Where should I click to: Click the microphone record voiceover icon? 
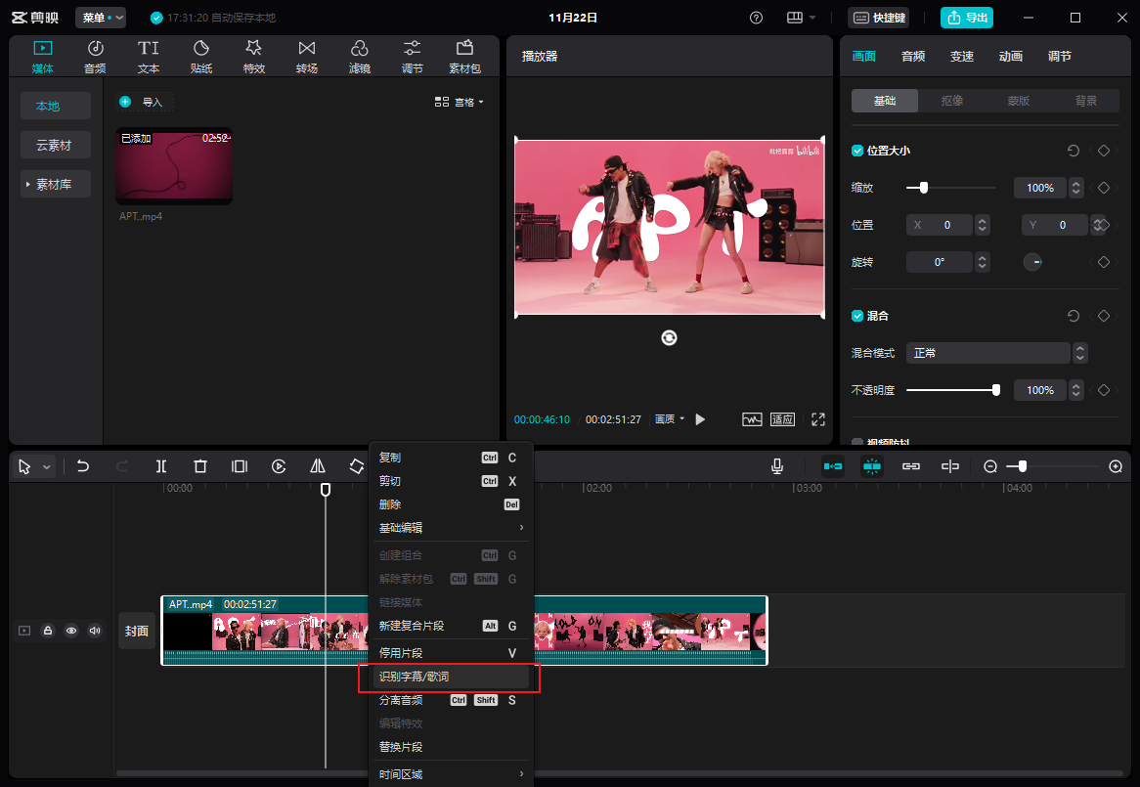pyautogui.click(x=777, y=467)
